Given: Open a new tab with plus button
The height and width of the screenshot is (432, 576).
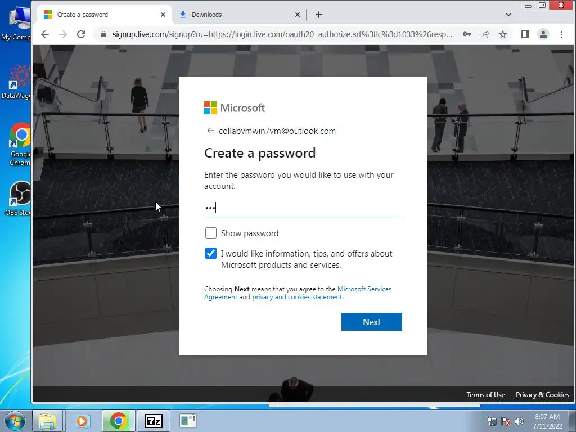Looking at the screenshot, I should coord(319,15).
